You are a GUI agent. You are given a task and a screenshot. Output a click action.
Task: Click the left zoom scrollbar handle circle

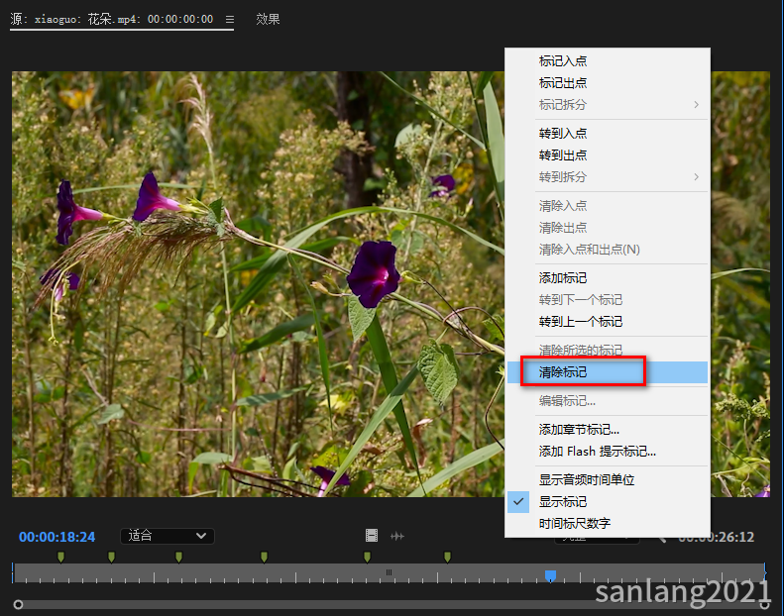[18, 605]
